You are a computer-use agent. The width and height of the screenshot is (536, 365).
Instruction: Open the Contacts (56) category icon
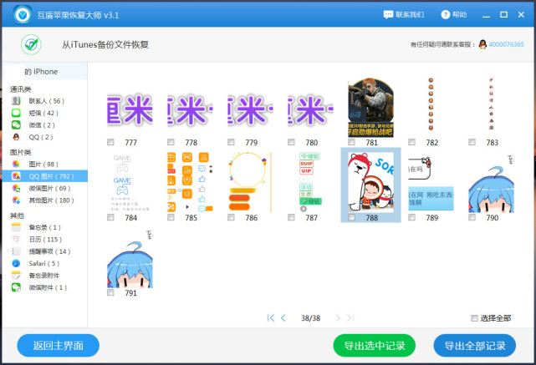(x=16, y=101)
